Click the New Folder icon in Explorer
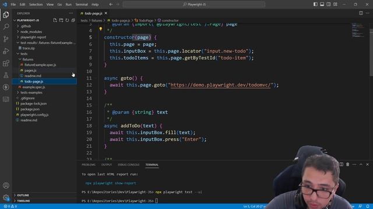Image resolution: width=373 pixels, height=209 pixels. (61, 20)
